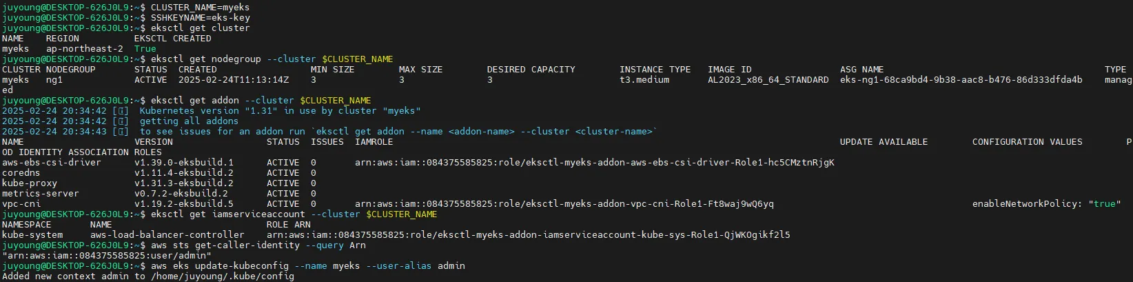Click the "CONFIGURATION VALUES" column header
1133x282 pixels.
1028,142
